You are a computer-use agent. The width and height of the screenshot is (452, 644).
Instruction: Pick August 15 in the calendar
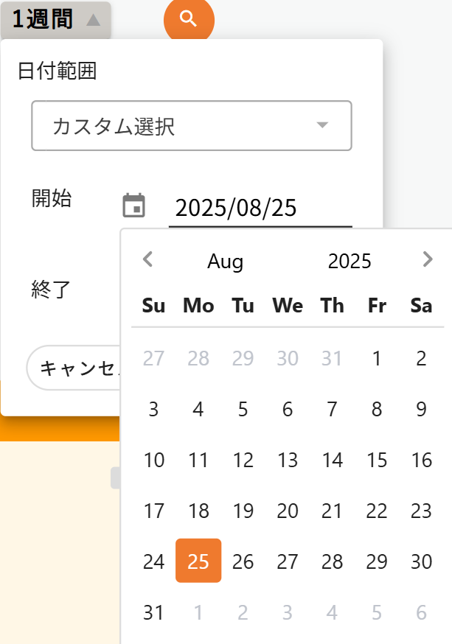pyautogui.click(x=377, y=461)
